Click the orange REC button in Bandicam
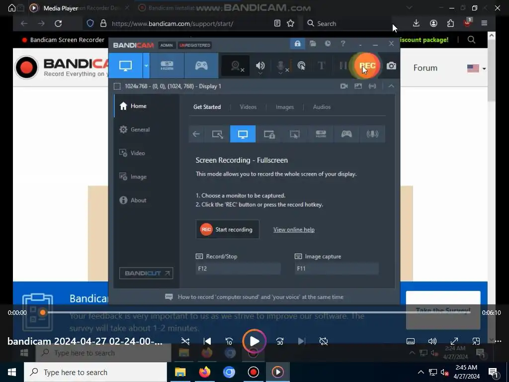Screen dimensions: 509x382 [x=367, y=66]
